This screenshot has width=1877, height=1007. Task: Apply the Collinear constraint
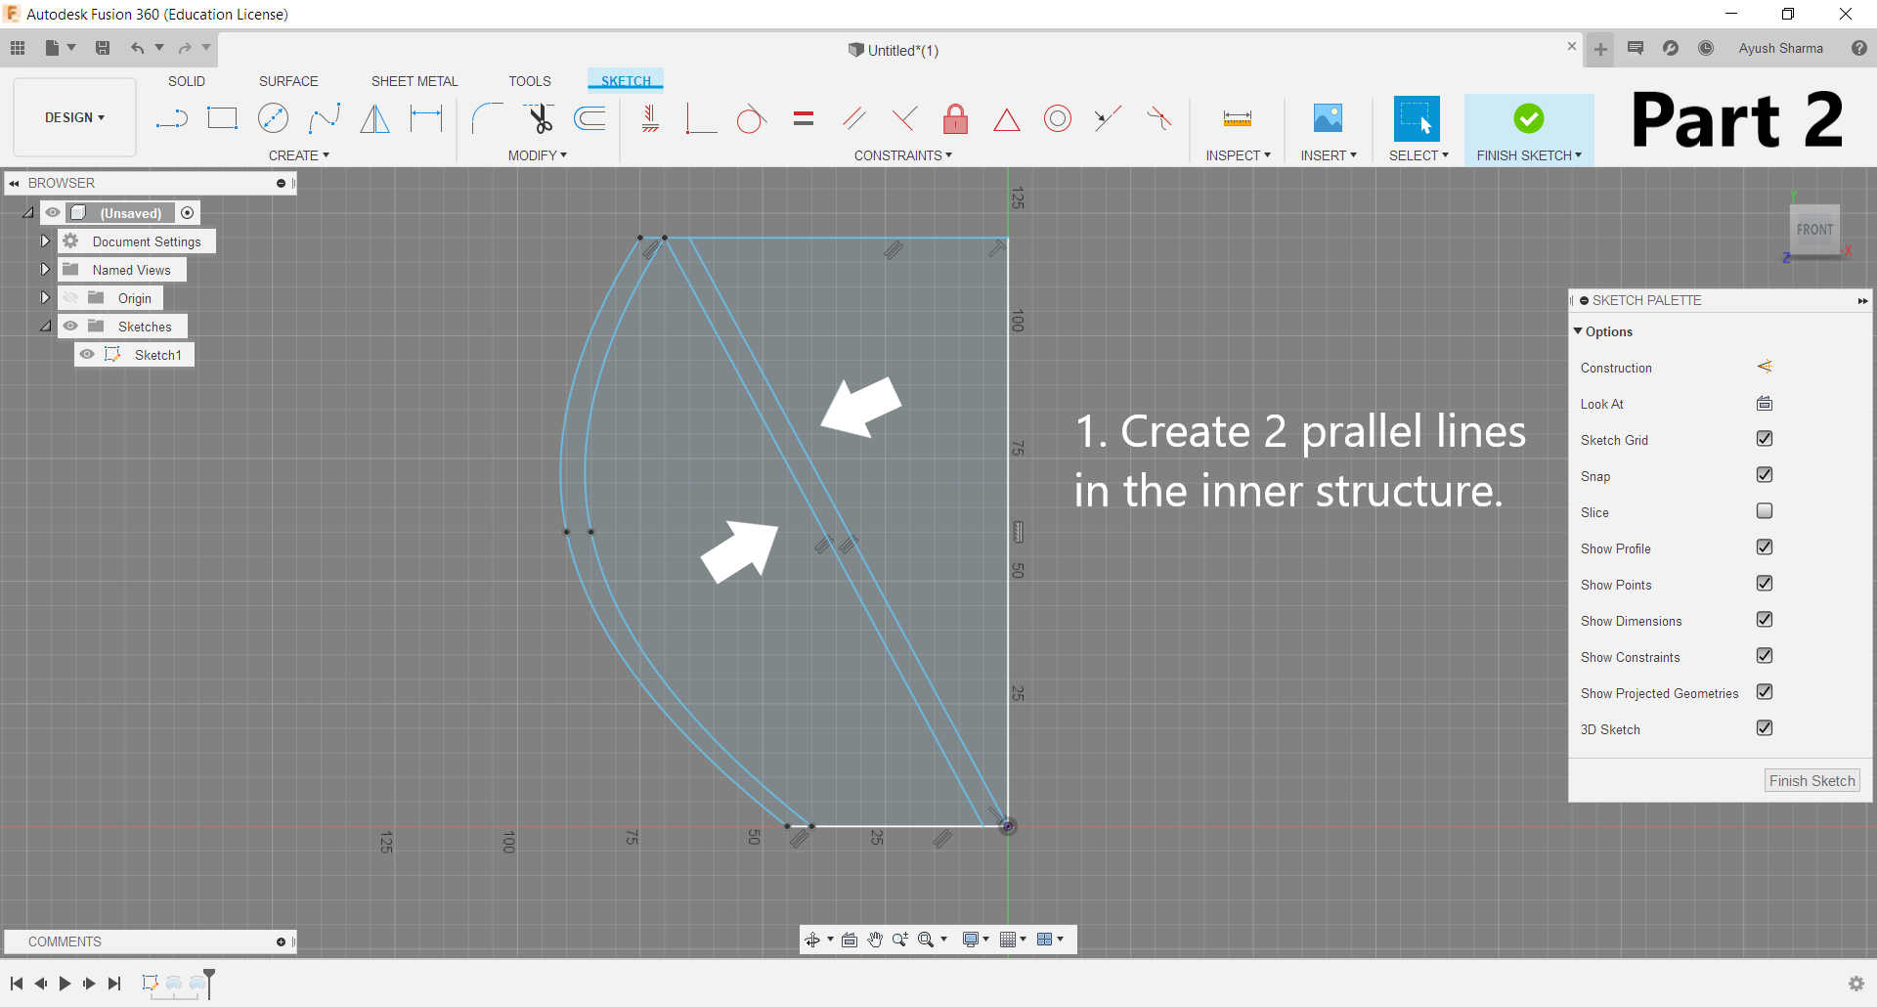[x=1108, y=119]
